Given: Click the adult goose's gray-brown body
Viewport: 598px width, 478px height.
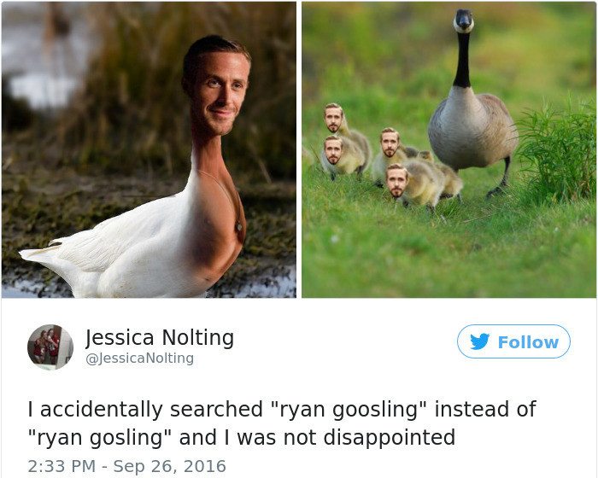Looking at the screenshot, I should coord(473,130).
